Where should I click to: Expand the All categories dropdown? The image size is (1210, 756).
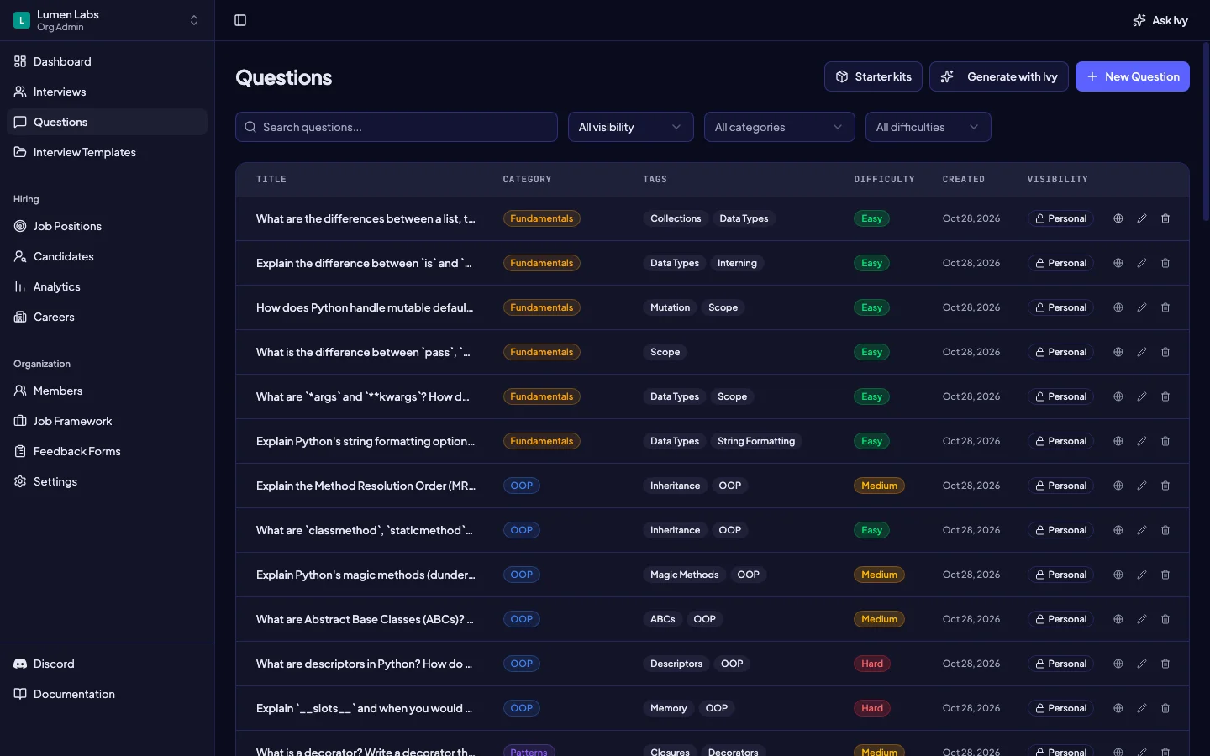pos(780,127)
